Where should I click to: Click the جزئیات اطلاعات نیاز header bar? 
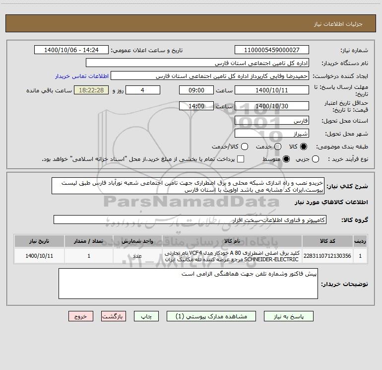click(191, 24)
